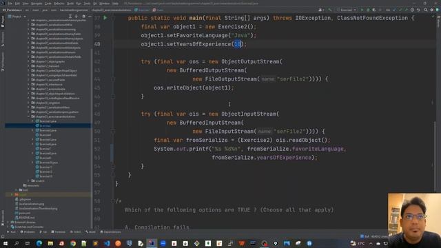This screenshot has width=441, height=248.
Task: Hide the Project tool window
Action: (x=90, y=17)
